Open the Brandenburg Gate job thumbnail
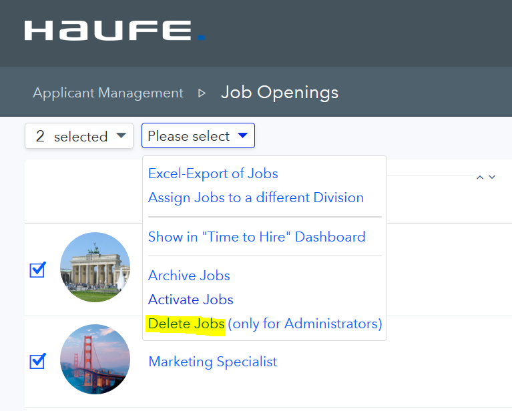This screenshot has height=411, width=512. (95, 268)
